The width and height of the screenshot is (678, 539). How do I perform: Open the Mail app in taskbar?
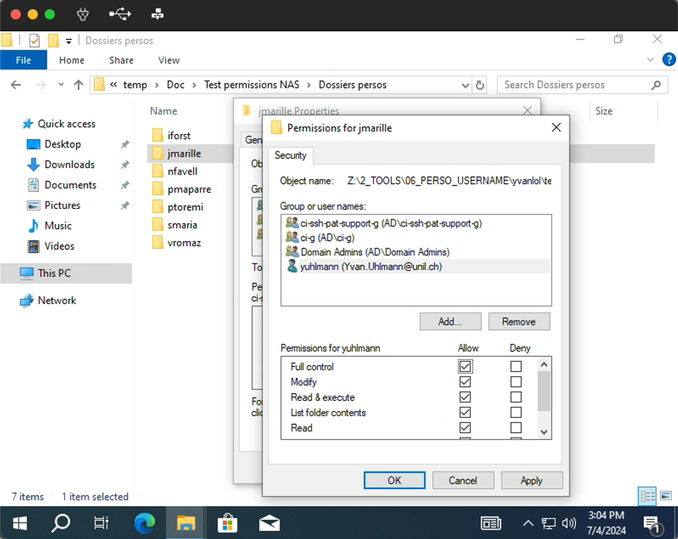pos(269,523)
